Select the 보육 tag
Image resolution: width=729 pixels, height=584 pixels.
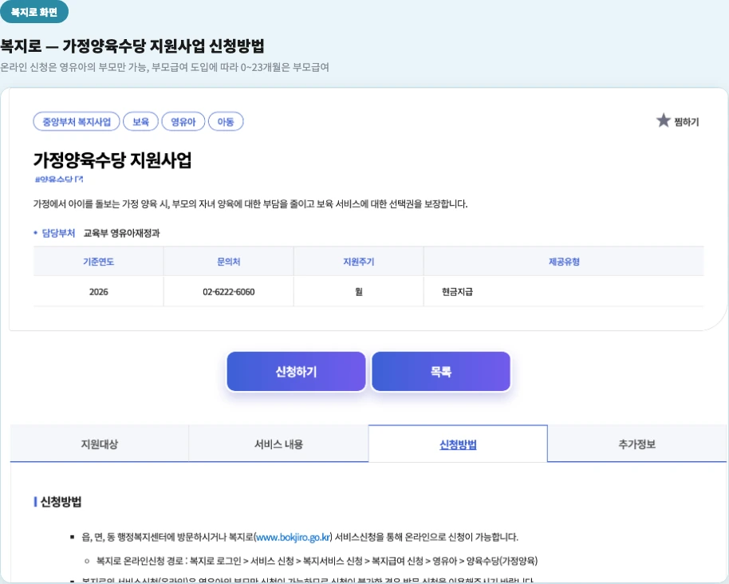[141, 122]
